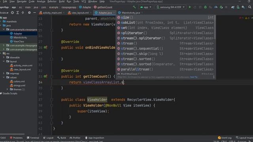Fold the ViewHolder class on line 37
The width and height of the screenshot is (253, 142).
52,100
